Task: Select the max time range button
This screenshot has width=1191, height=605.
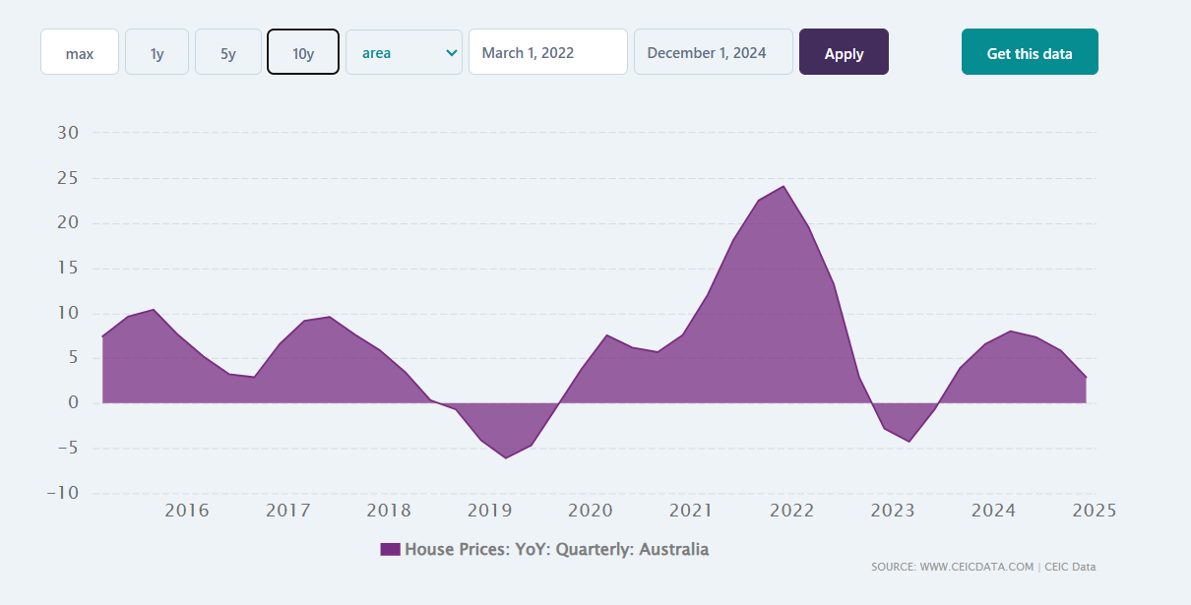Action: coord(80,53)
